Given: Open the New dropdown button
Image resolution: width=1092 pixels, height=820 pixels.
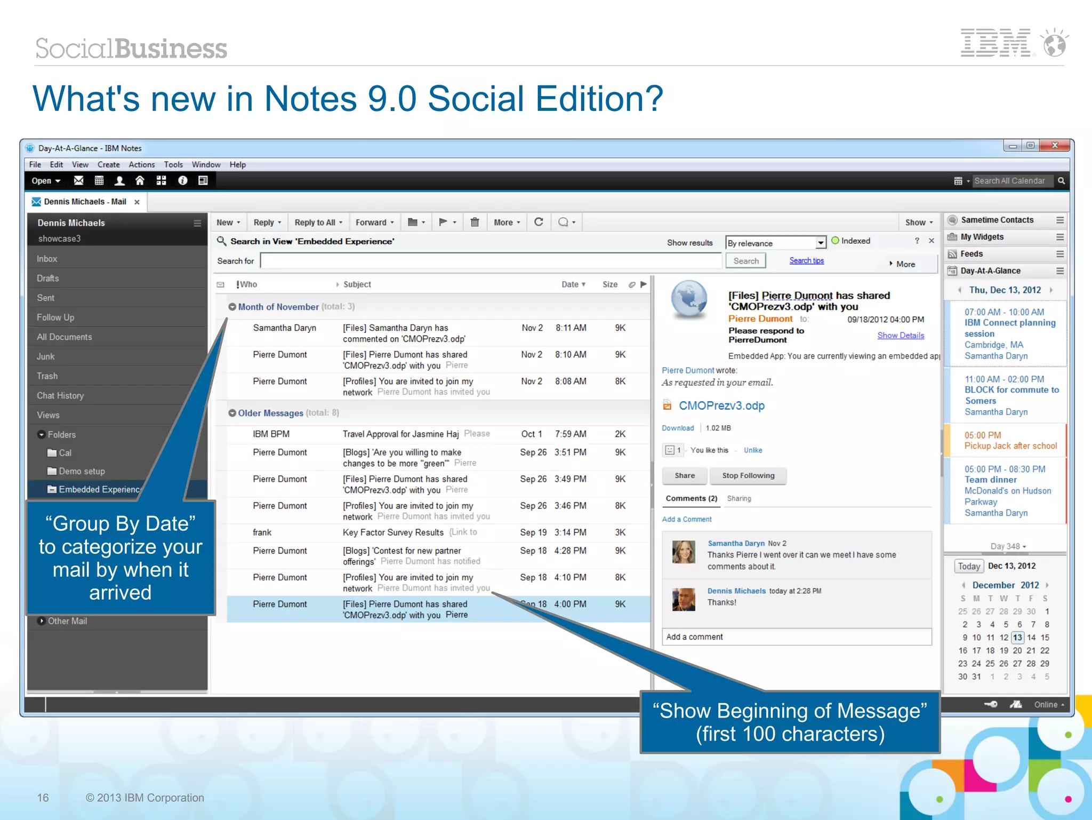Looking at the screenshot, I should (x=228, y=222).
